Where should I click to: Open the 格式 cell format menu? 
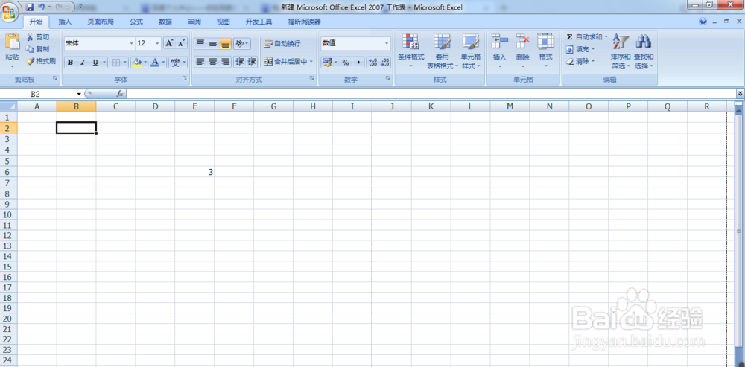click(545, 51)
